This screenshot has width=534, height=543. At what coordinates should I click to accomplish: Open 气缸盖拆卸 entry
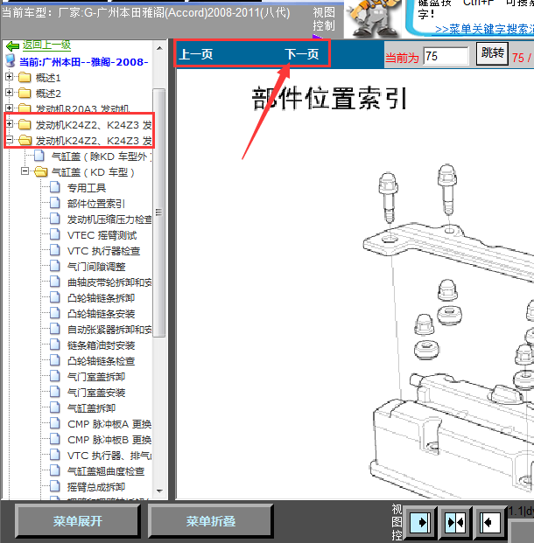[x=92, y=408]
